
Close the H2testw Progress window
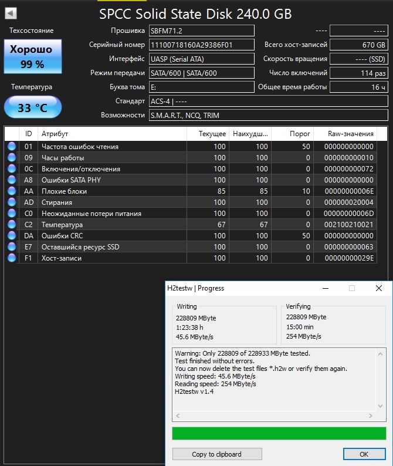coord(379,288)
